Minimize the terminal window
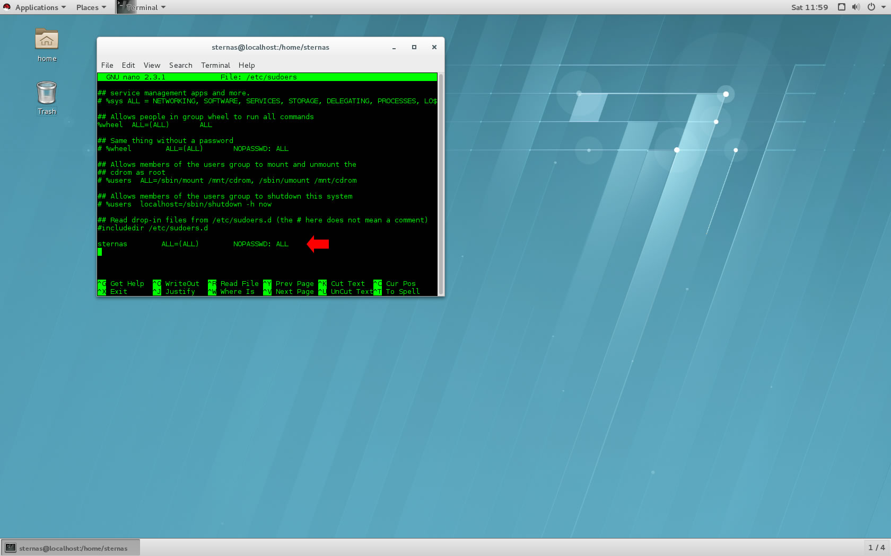The height and width of the screenshot is (556, 891). point(394,47)
